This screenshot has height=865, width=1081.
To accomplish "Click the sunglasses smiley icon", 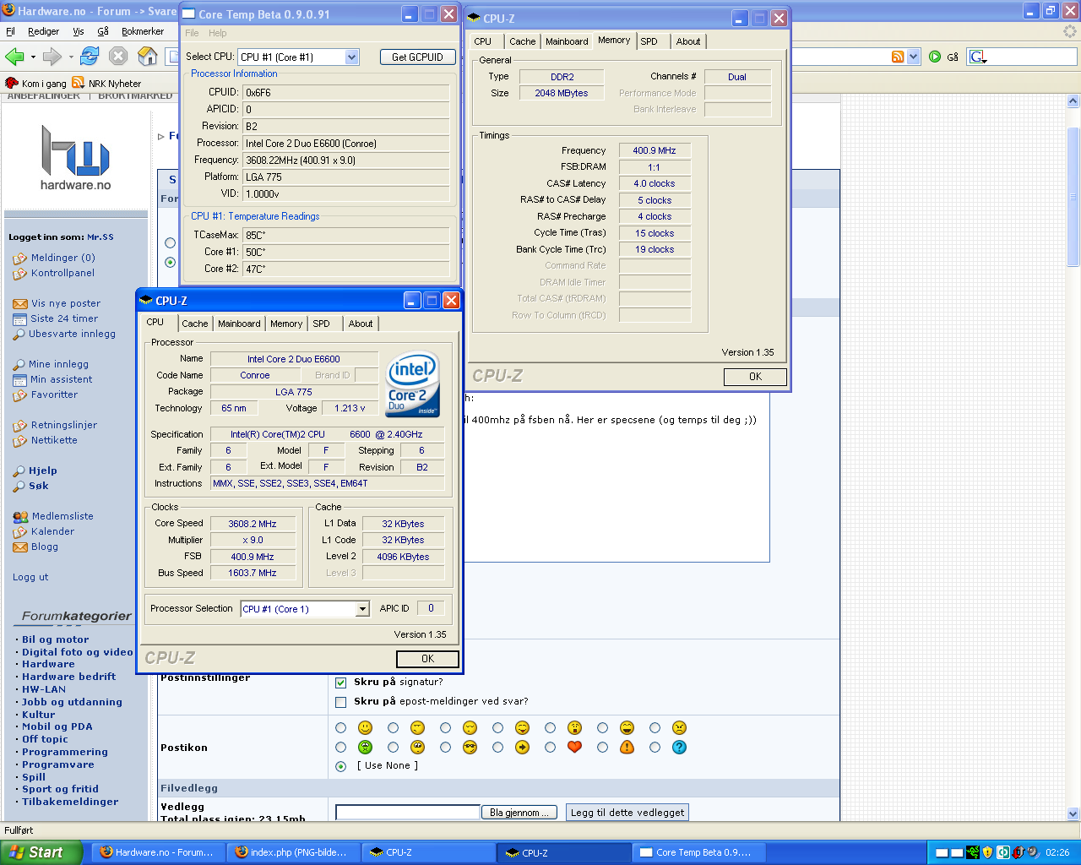I will tap(470, 747).
